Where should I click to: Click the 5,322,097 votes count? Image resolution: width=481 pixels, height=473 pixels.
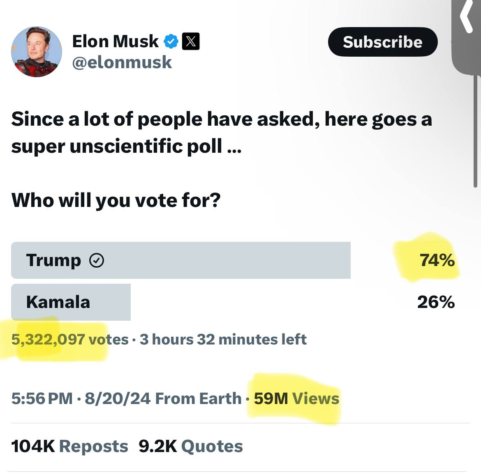coord(70,340)
